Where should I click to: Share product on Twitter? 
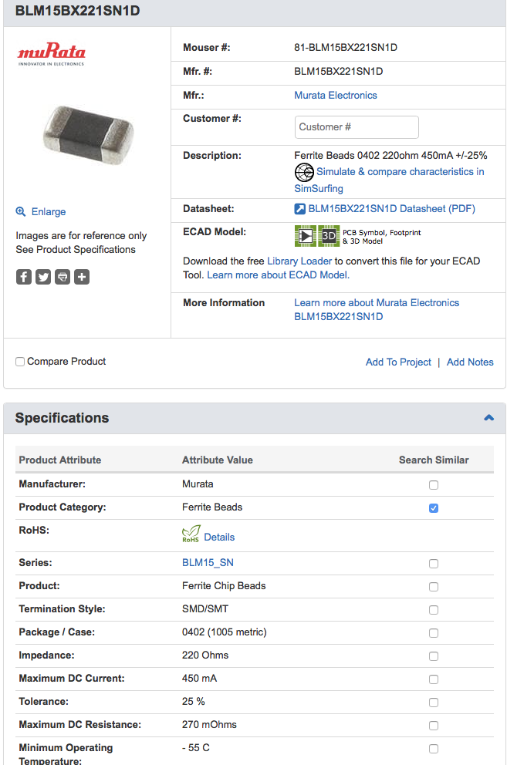click(43, 277)
